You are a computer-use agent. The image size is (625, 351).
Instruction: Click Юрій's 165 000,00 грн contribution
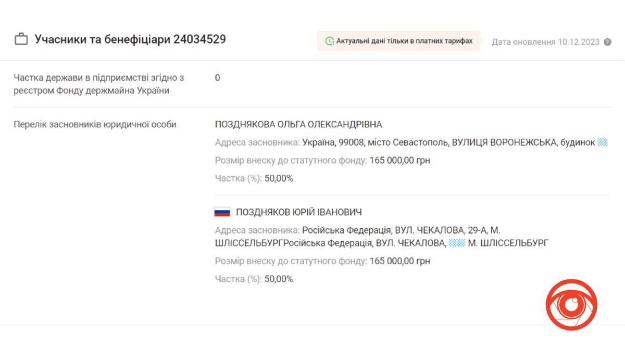(x=400, y=261)
